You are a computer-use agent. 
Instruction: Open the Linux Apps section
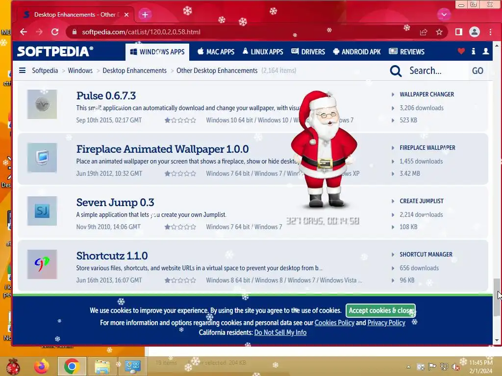coord(263,52)
